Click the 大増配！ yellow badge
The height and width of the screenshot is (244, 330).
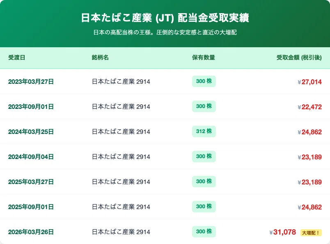pos(311,232)
